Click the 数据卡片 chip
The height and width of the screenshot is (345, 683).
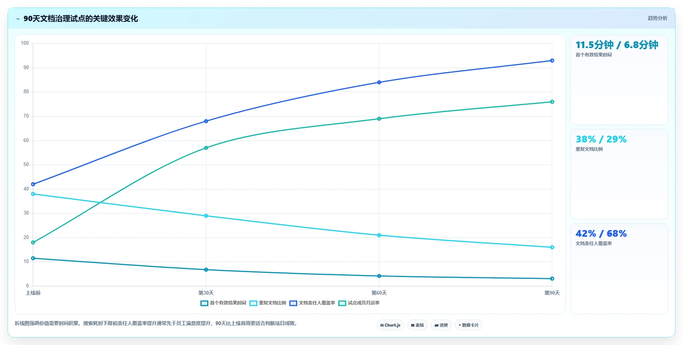469,325
